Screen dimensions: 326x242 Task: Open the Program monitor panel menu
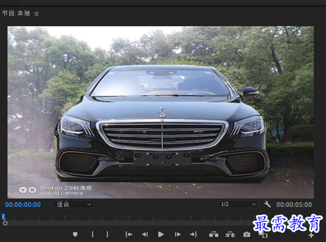pos(36,14)
